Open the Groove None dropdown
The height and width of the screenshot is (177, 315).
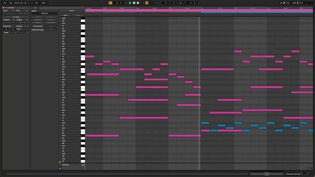pyautogui.click(x=22, y=29)
